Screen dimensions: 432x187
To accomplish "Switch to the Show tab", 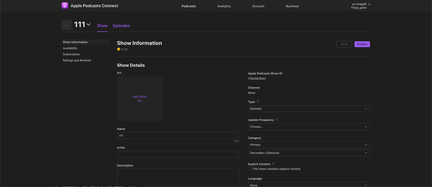I will click(x=102, y=26).
